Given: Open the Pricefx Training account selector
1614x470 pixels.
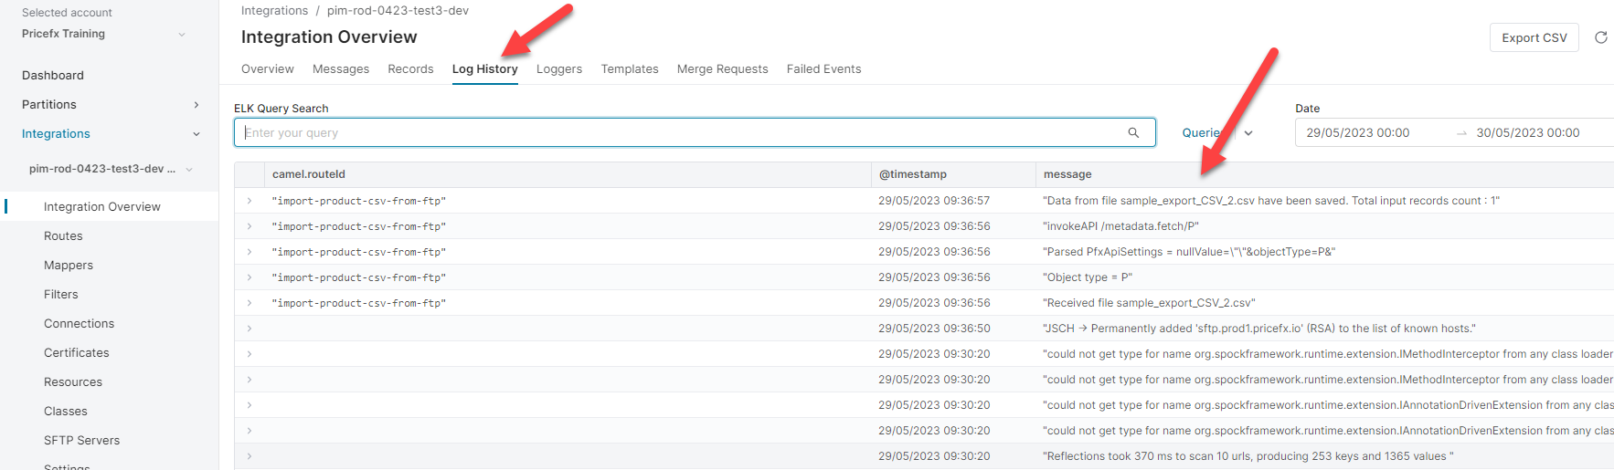Looking at the screenshot, I should (x=104, y=34).
